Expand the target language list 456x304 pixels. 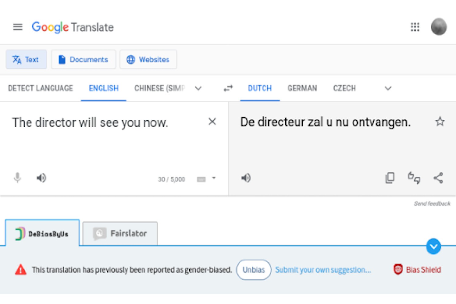[388, 88]
